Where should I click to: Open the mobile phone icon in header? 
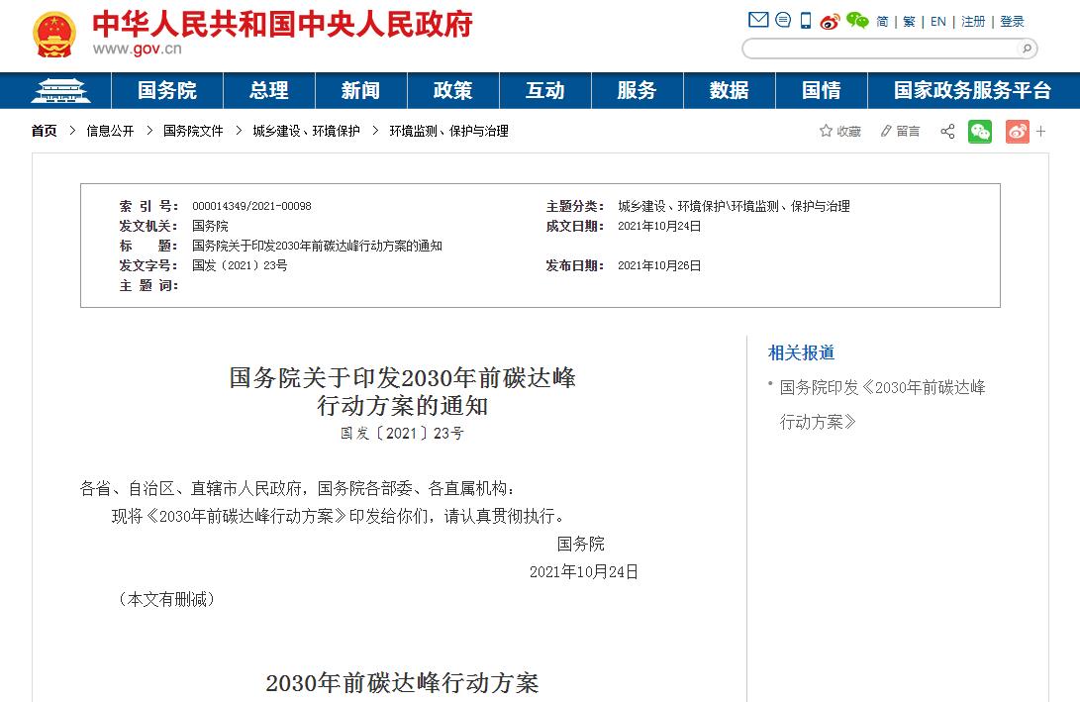point(806,21)
